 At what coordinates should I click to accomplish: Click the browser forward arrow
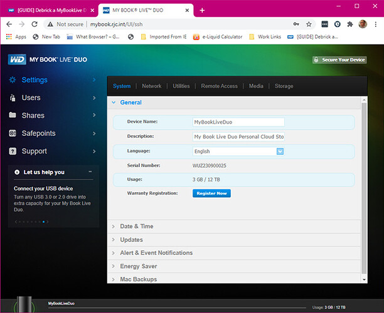point(22,24)
